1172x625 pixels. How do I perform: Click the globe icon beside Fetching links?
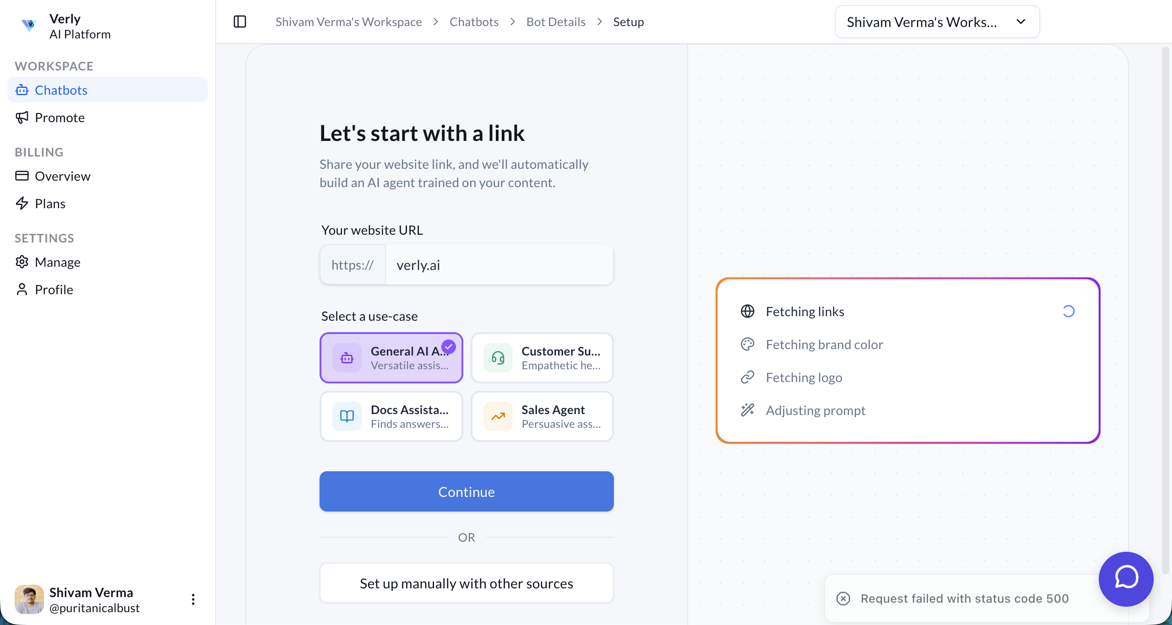point(748,312)
